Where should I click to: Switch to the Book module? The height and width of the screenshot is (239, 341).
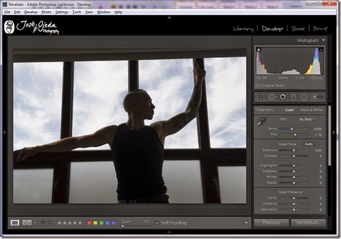pyautogui.click(x=298, y=29)
